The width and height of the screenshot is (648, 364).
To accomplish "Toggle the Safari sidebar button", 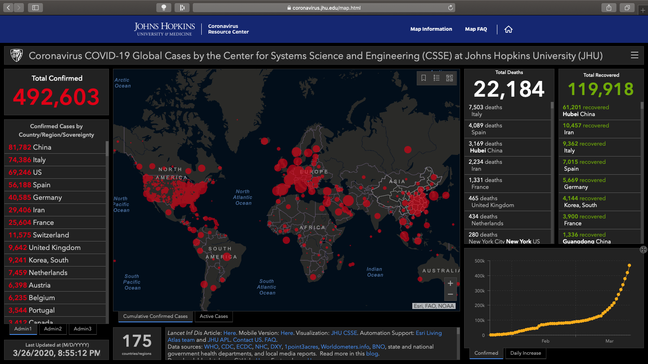I will coord(35,8).
